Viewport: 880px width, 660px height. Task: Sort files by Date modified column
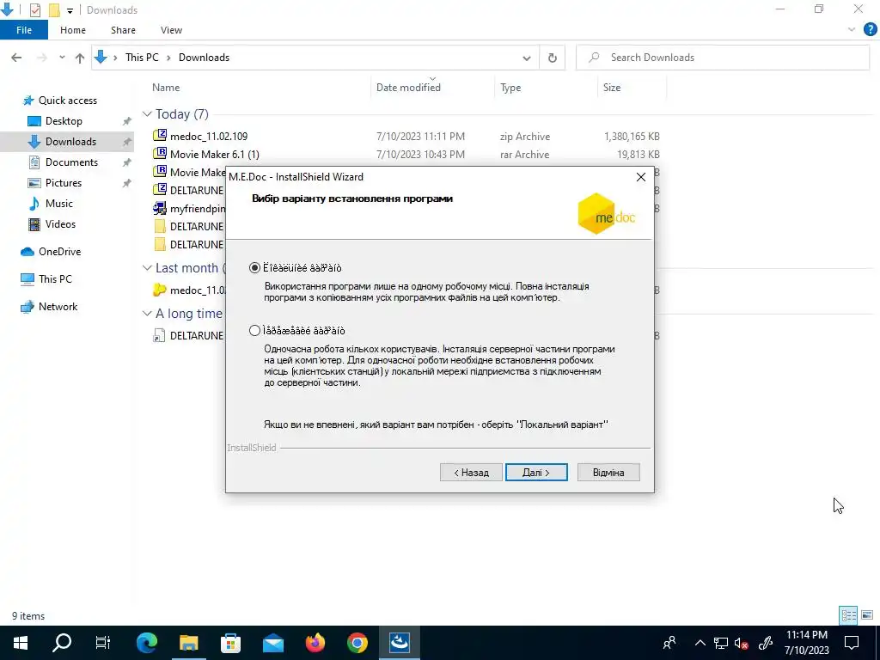tap(408, 88)
